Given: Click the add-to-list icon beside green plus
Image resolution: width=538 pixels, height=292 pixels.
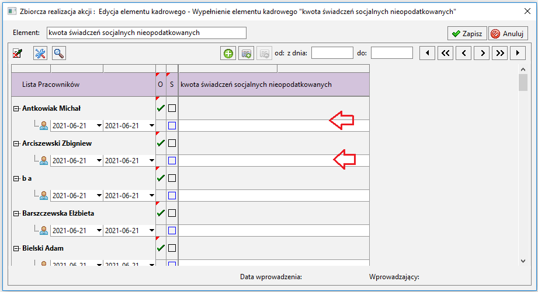Looking at the screenshot, I should coord(247,54).
